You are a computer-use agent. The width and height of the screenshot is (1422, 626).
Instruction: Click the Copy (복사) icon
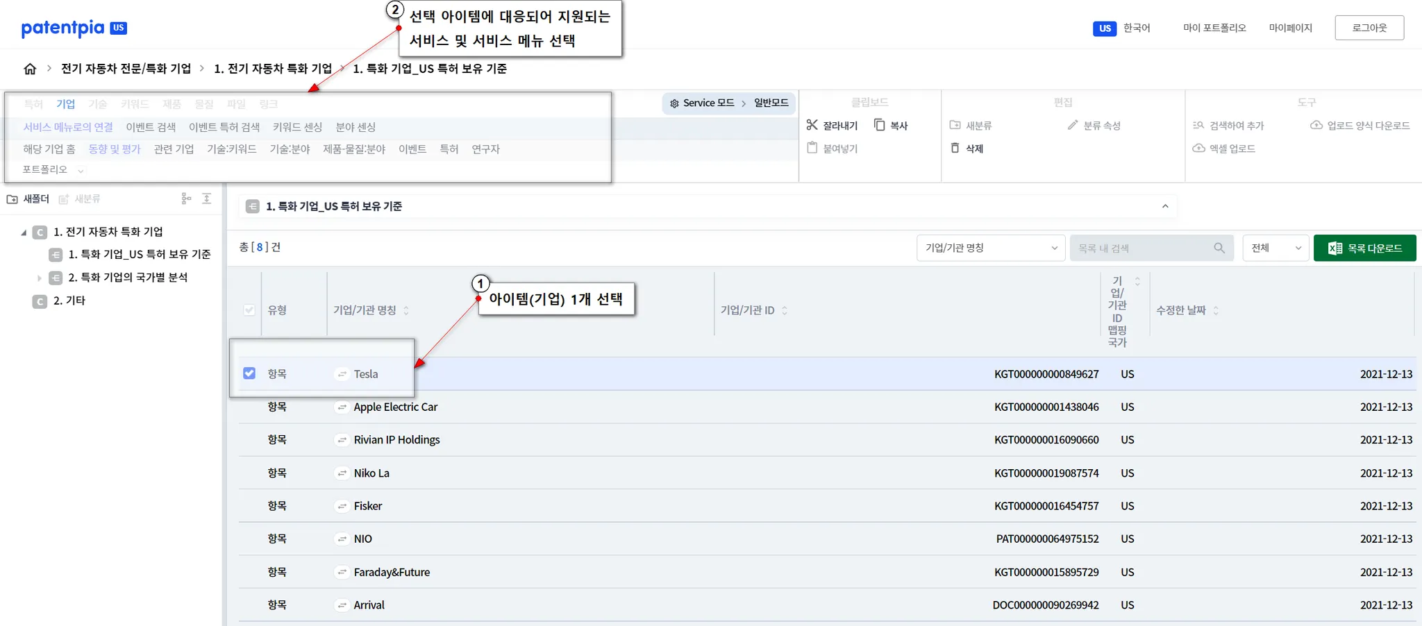tap(879, 125)
